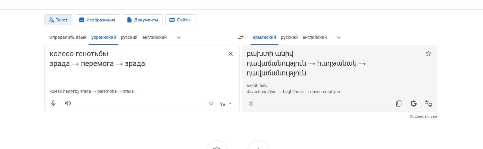The width and height of the screenshot is (483, 149).
Task: Select the Текст translation mode
Action: [x=58, y=20]
